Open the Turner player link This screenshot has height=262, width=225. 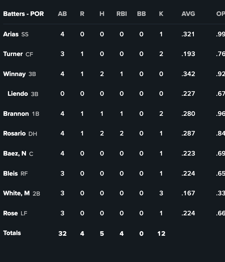point(13,54)
